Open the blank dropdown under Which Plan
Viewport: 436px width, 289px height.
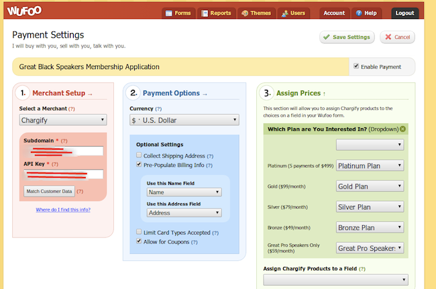pos(370,145)
